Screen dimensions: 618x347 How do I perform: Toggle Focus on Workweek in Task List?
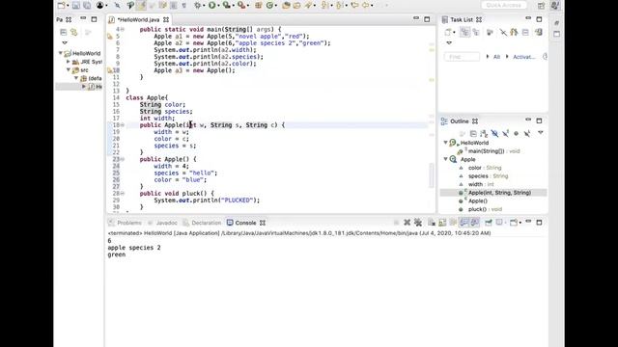click(x=490, y=32)
